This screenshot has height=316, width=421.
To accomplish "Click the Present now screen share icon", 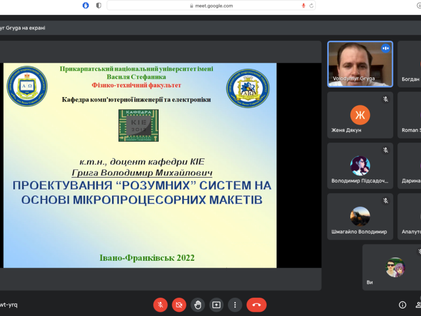I will coord(216,305).
